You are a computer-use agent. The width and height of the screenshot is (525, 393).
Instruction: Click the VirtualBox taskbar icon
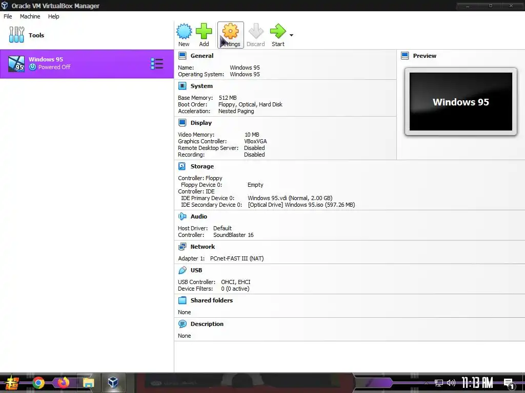tap(113, 383)
